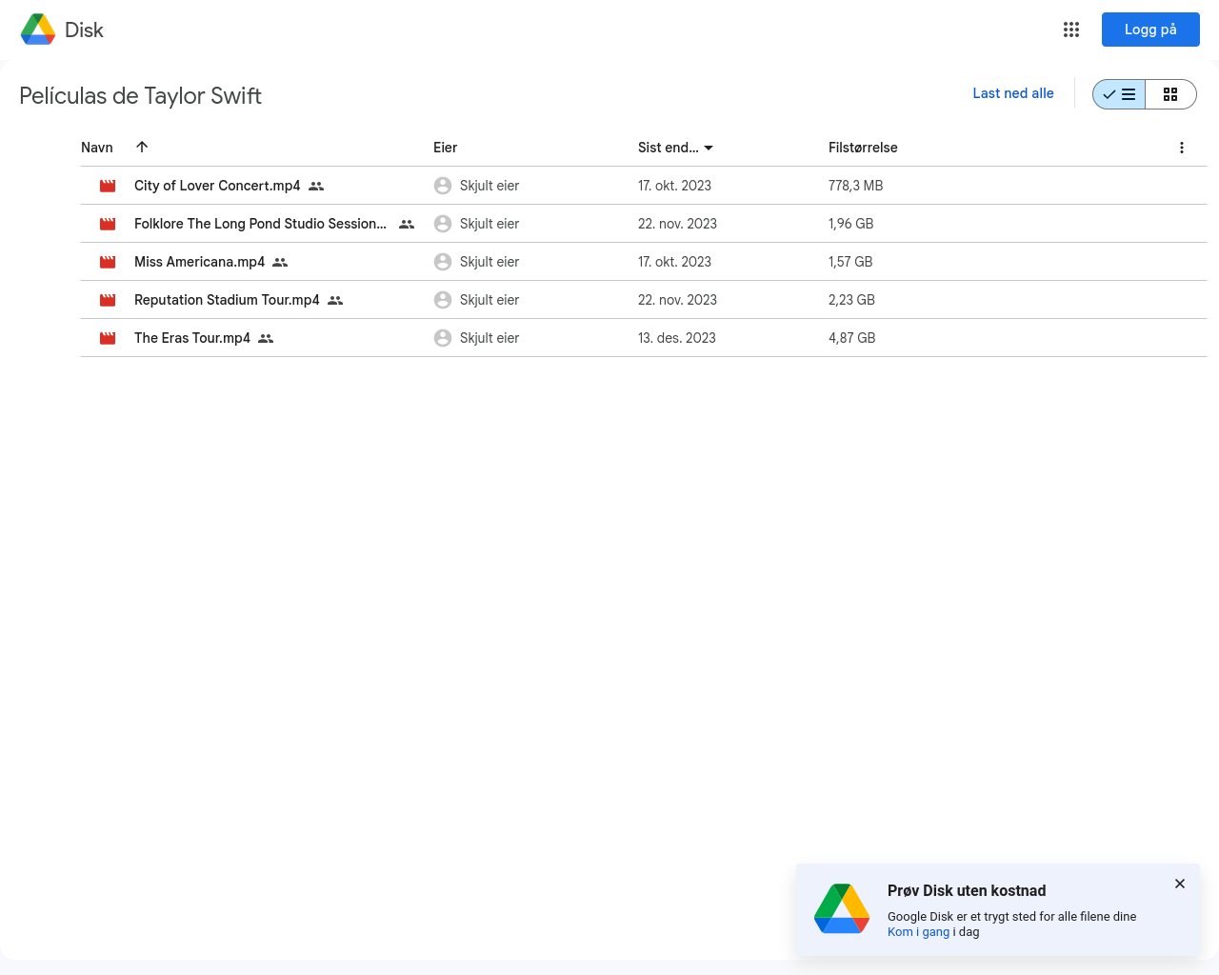Click video icon for Miss Americana
This screenshot has height=975, width=1219.
[x=108, y=262]
